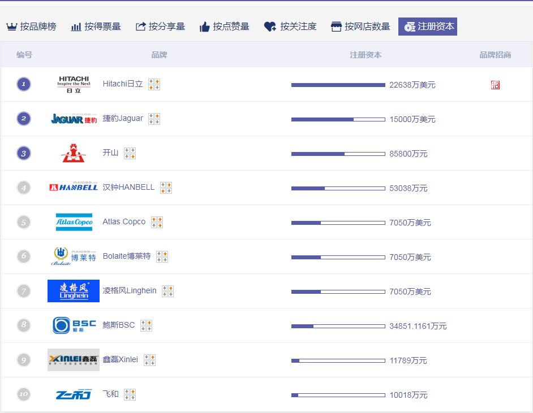Click the 编号 column header
The height and width of the screenshot is (413, 533).
[x=24, y=55]
